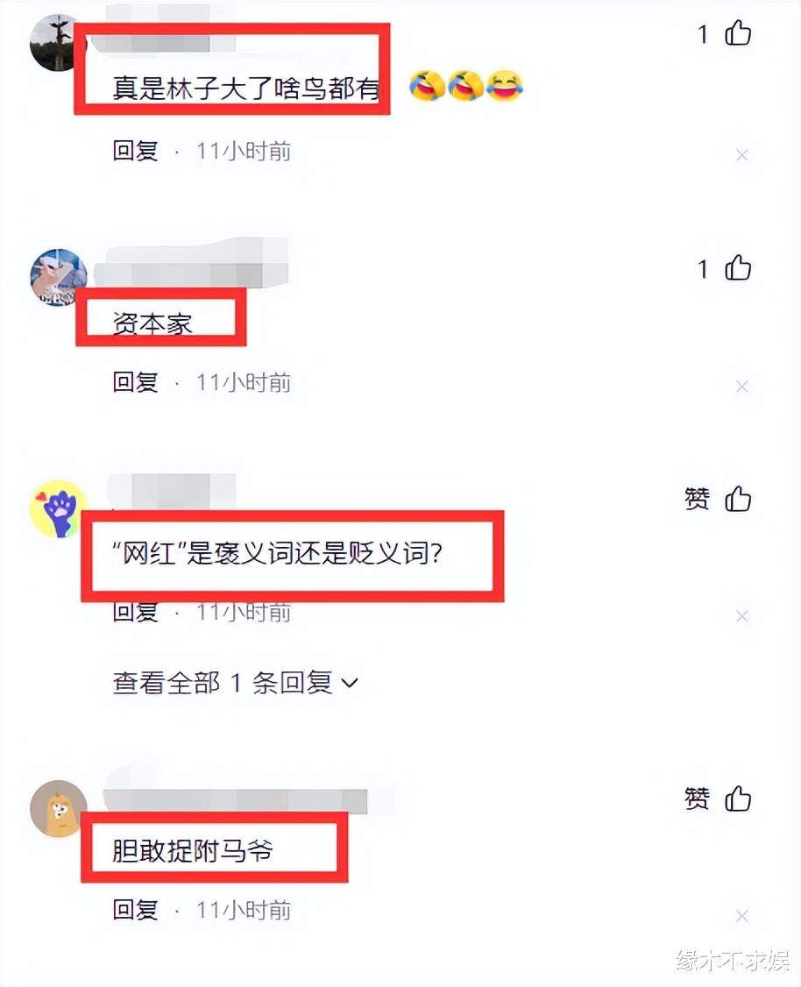Like the 资本家 comment with thumbs-up
Viewport: 801px width, 987px height.
737,268
